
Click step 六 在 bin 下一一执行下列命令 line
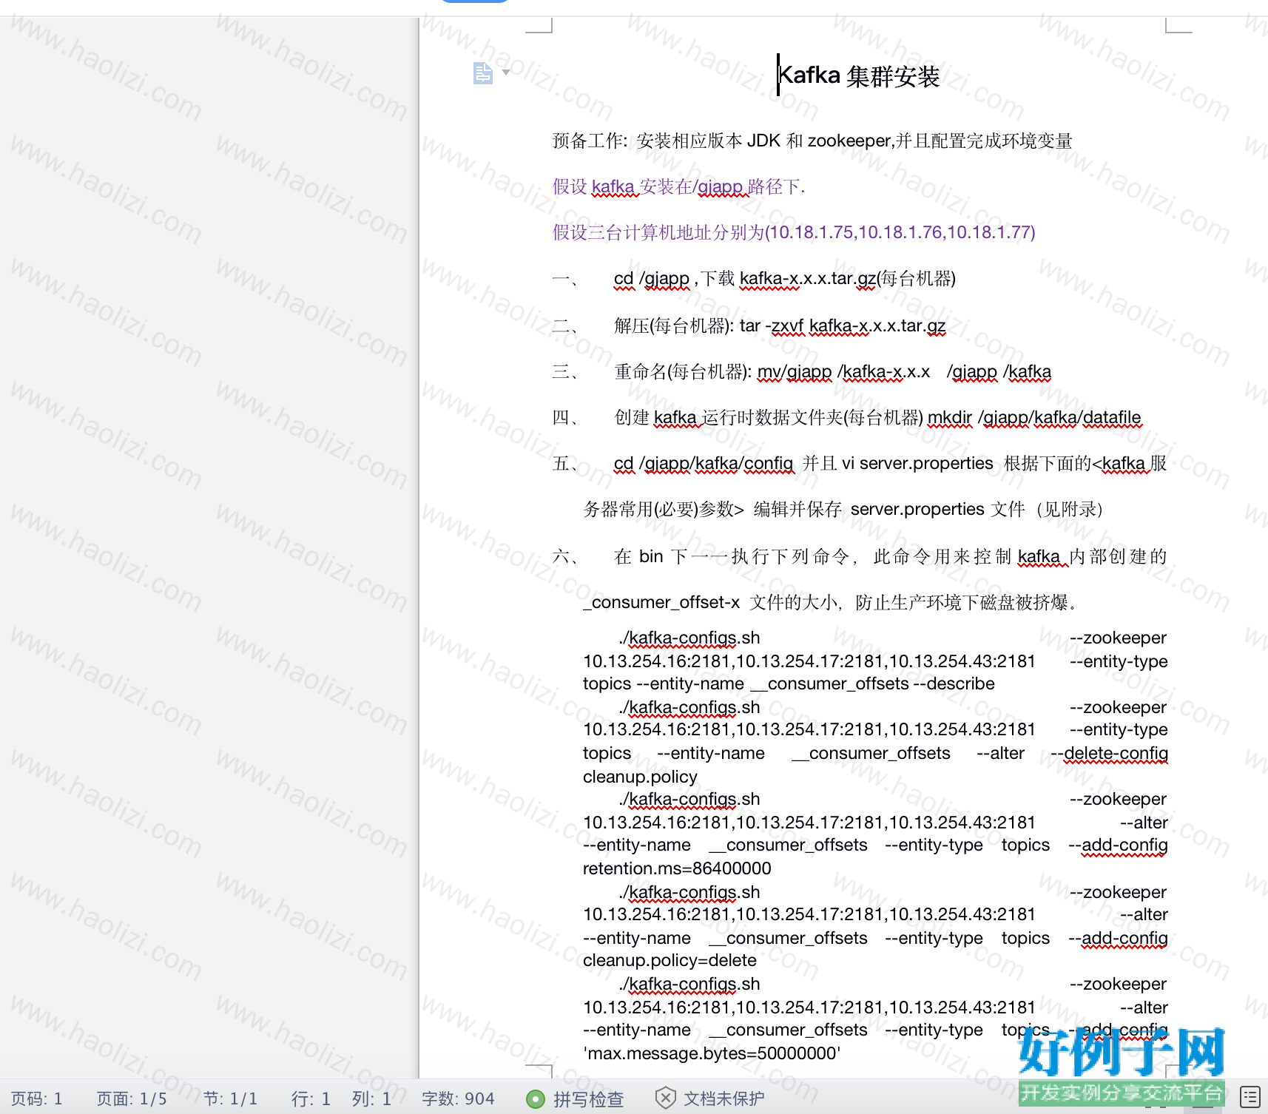tap(860, 556)
